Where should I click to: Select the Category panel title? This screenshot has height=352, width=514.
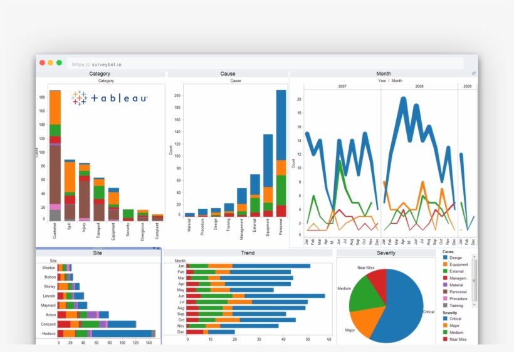click(x=100, y=74)
